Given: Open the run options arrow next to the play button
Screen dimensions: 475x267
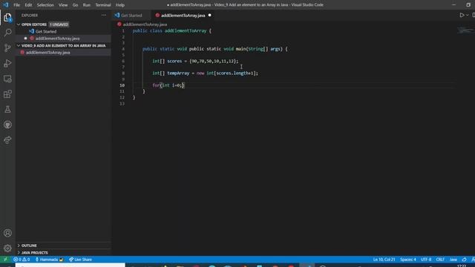Looking at the screenshot, I should click(x=467, y=15).
